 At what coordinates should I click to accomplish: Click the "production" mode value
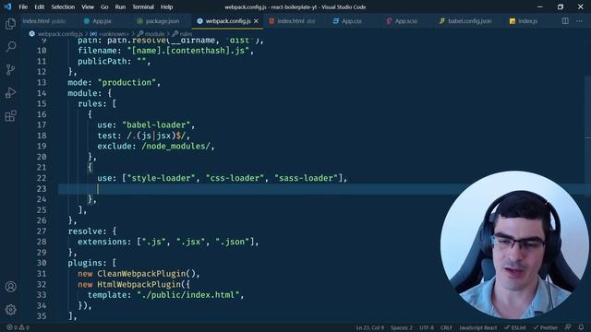click(127, 82)
